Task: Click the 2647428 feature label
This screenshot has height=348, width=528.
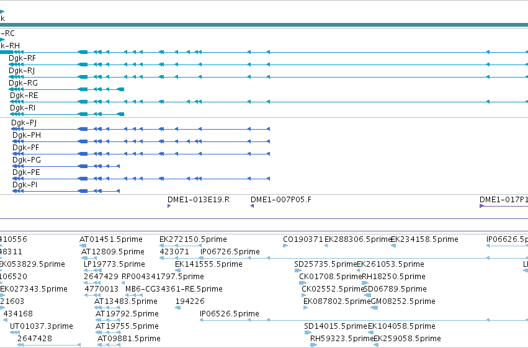Action: click(35, 339)
